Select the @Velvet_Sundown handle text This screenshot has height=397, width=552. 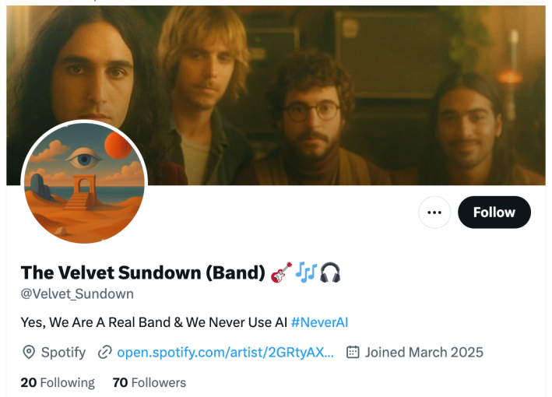coord(77,294)
